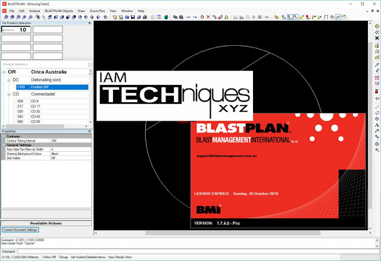Toggle Grid Visible value Off

click(x=71, y=158)
